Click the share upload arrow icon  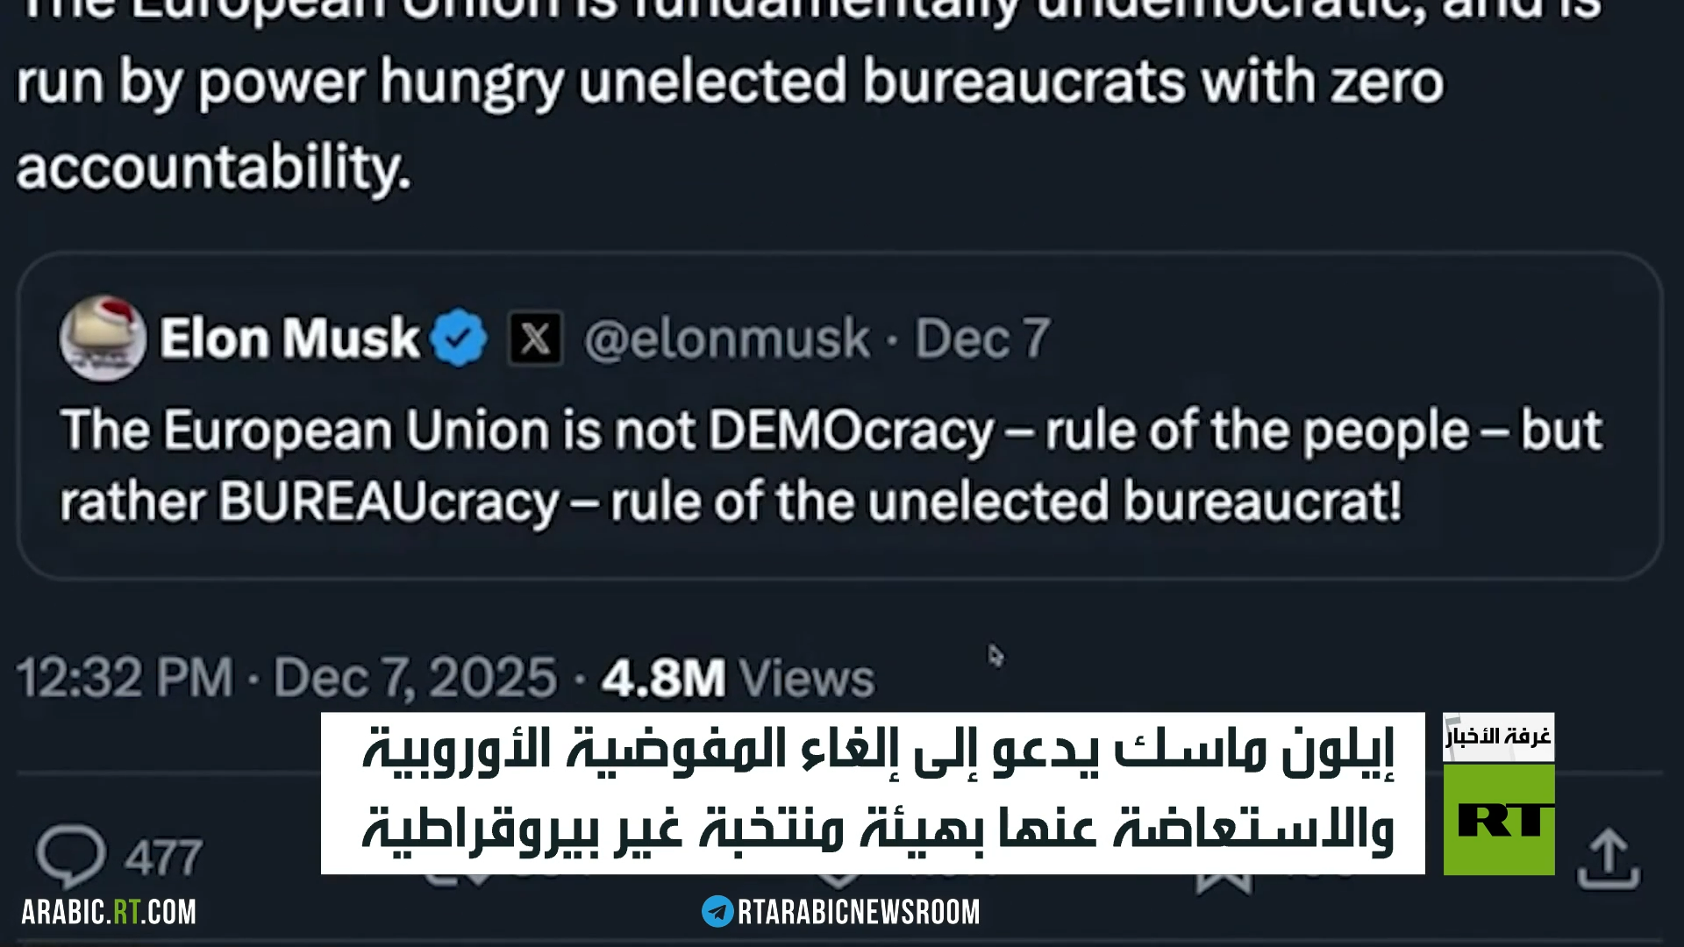1608,859
